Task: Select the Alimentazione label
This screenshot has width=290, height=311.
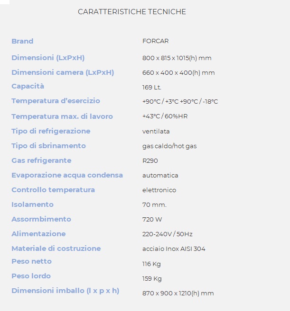Action: click(38, 234)
